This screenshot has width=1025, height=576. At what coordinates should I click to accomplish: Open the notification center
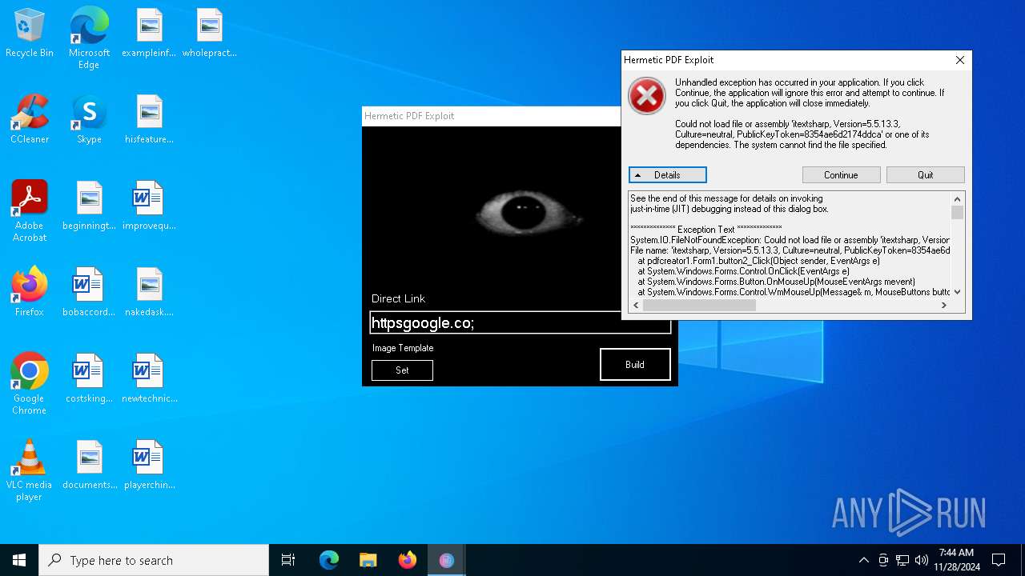999,560
